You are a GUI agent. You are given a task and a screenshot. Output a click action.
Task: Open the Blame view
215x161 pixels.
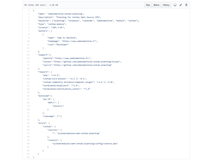156,5
